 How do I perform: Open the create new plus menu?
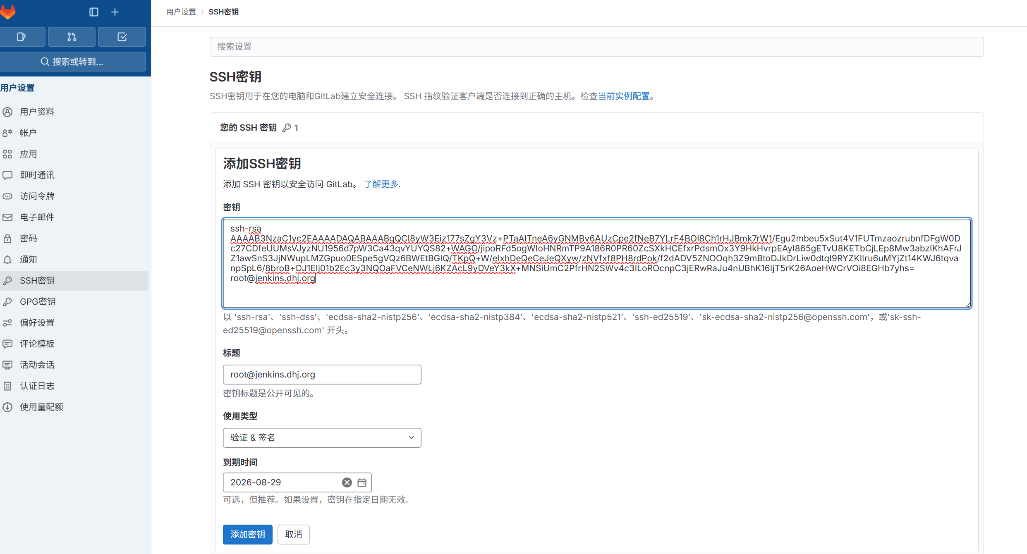(115, 12)
